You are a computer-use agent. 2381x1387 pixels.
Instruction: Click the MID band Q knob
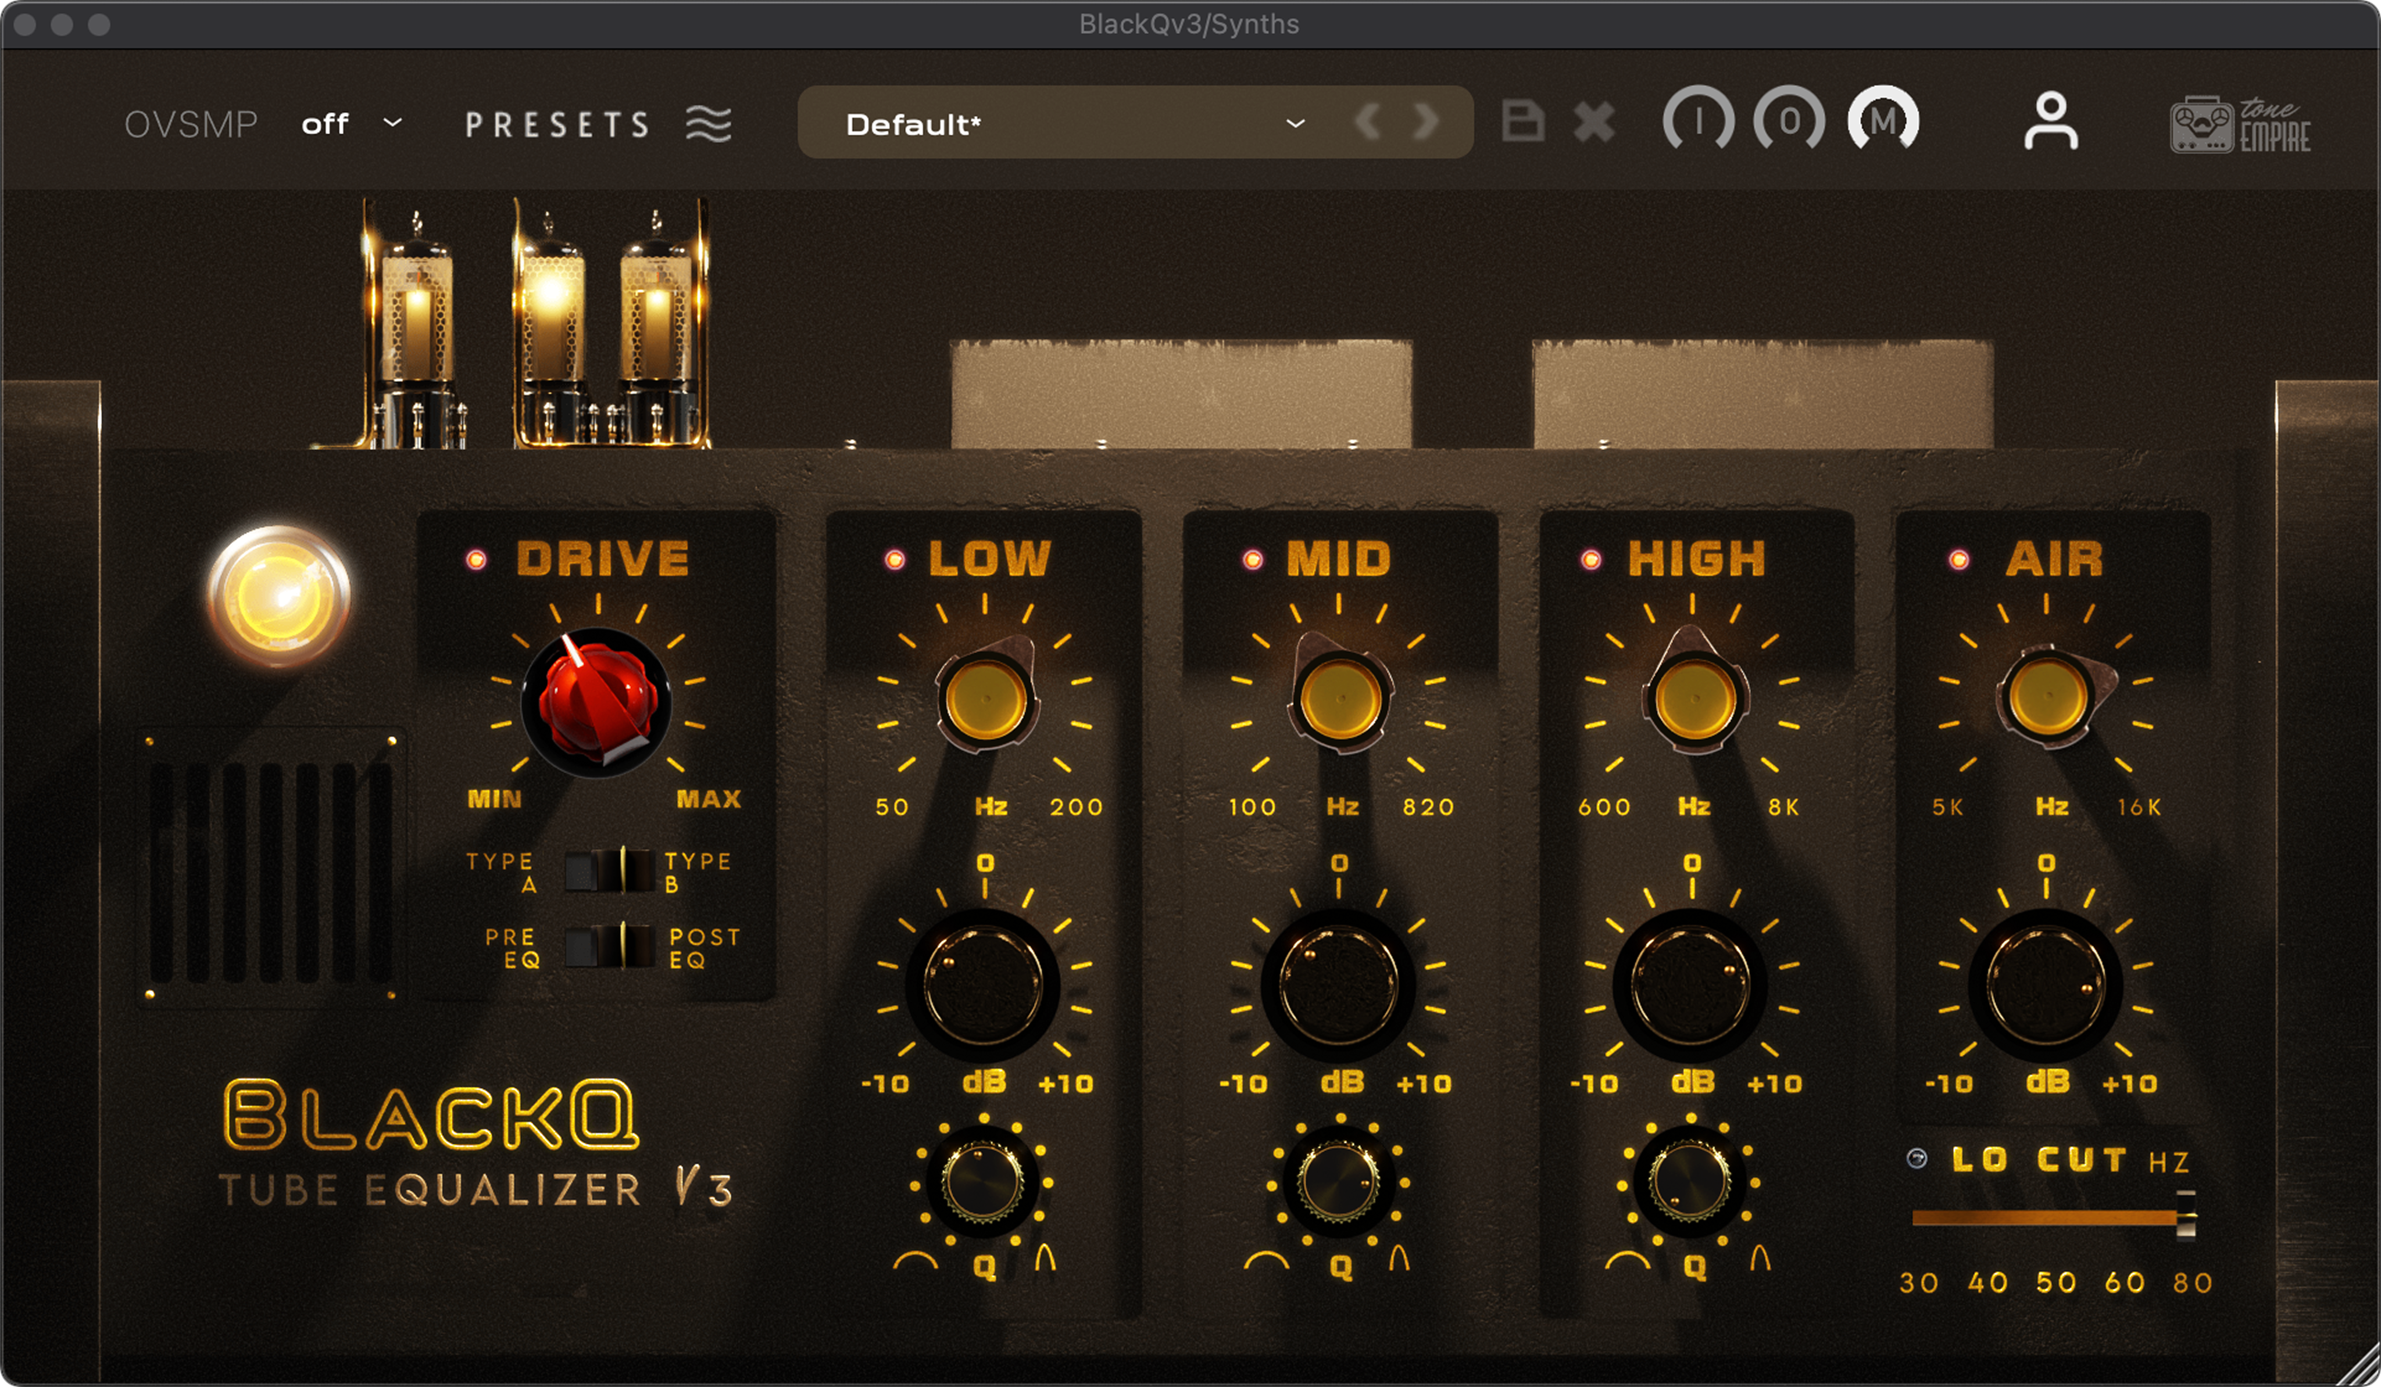(x=1338, y=1182)
